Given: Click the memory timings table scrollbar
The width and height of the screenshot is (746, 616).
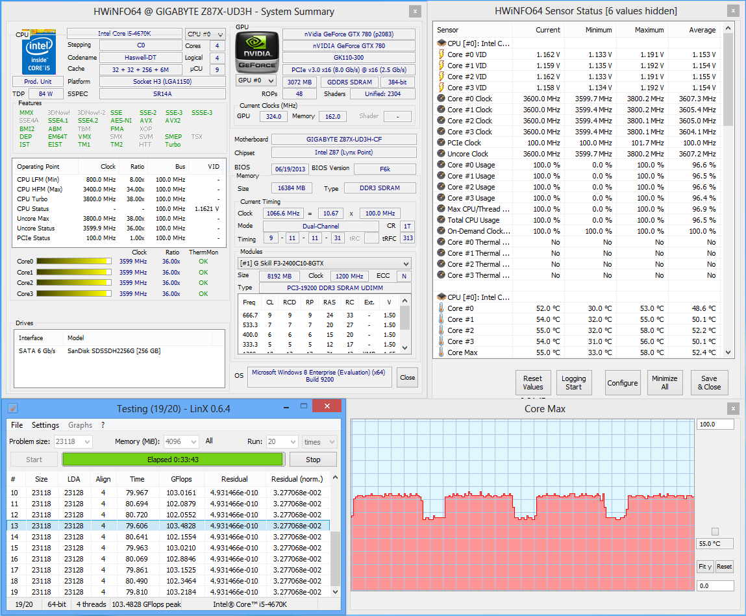Looking at the screenshot, I should (x=405, y=325).
